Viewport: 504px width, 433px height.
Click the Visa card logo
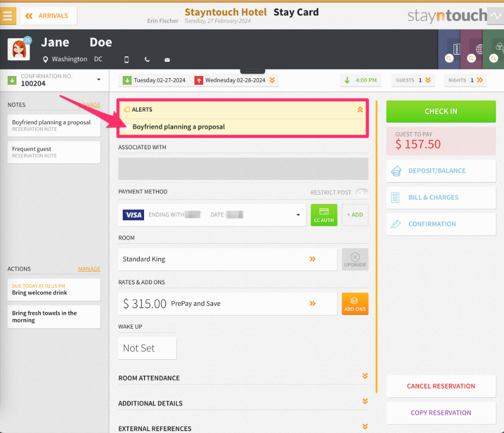tap(133, 215)
